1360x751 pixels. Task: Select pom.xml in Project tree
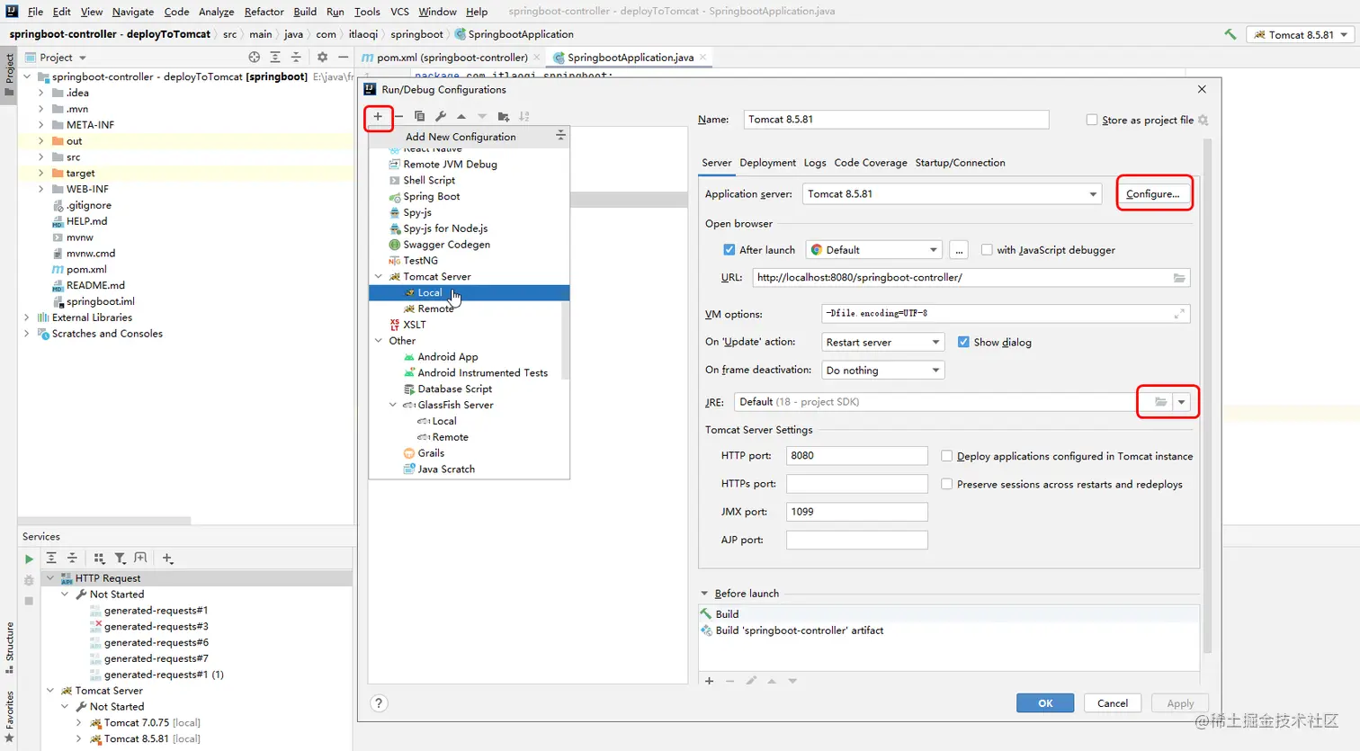86,270
